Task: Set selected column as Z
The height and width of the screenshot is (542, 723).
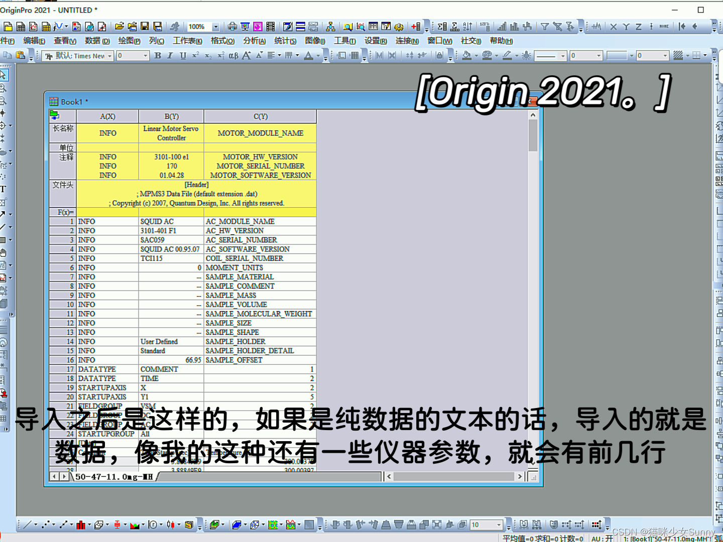Action: 638,27
